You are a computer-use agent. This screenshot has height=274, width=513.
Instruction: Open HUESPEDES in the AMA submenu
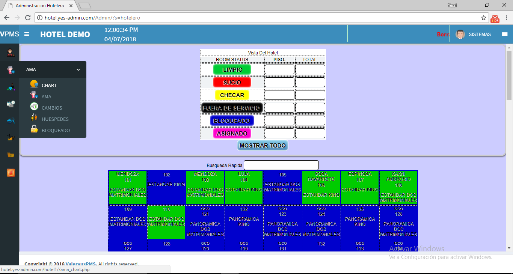[x=55, y=119]
